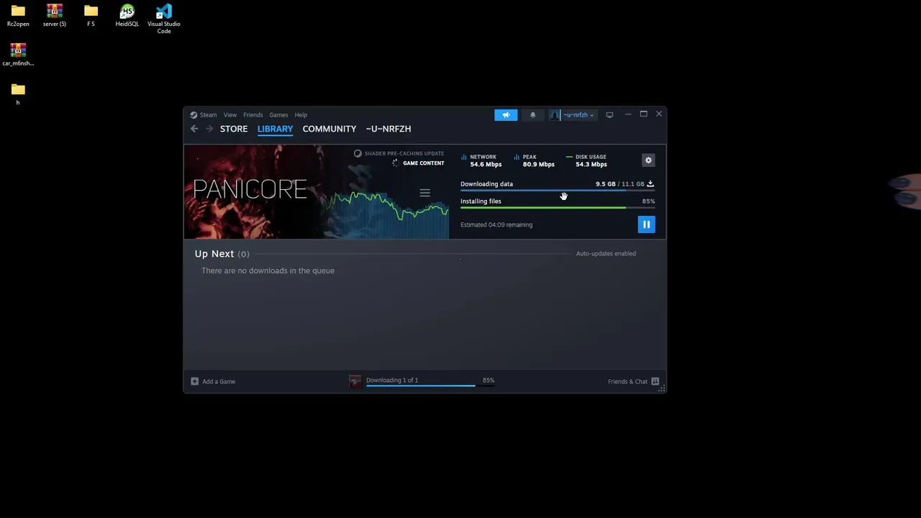
Task: Enter Big Picture mode via monitor icon
Action: [x=609, y=115]
